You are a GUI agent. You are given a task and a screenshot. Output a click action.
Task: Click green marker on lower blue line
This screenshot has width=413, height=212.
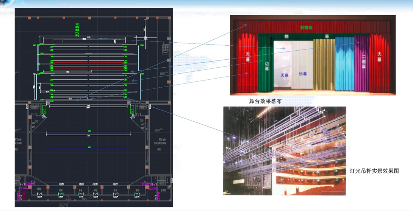click(89, 147)
